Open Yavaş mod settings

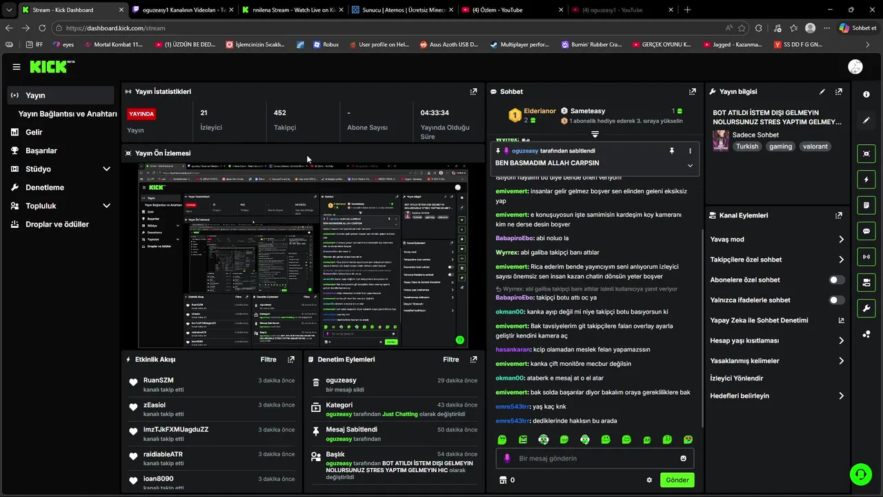pyautogui.click(x=777, y=240)
